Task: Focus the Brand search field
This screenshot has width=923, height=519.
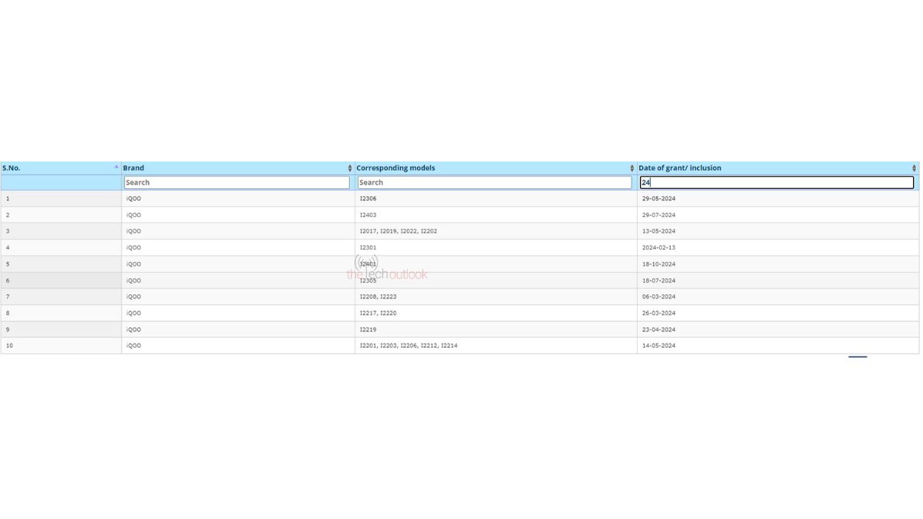Action: (x=236, y=182)
